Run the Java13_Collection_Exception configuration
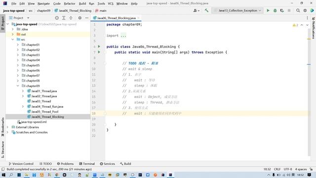Screen dimensions: 316x178 pyautogui.click(x=268, y=10)
